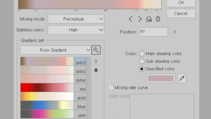Pick a color with the eyedropper icon

(x=182, y=78)
